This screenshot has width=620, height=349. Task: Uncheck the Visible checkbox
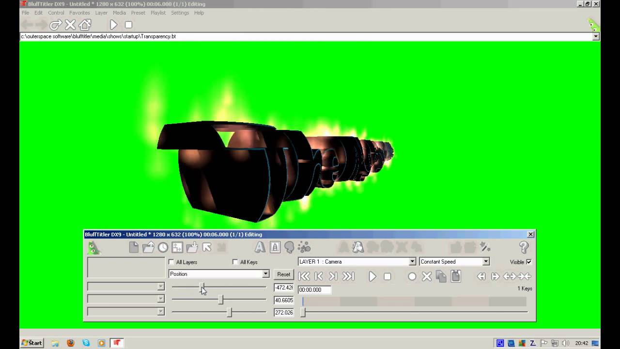click(x=529, y=262)
